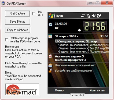Viewport: 114px width, 100px height.
Task: Enable the Use GAPI checkbox
Action: pos(34,14)
